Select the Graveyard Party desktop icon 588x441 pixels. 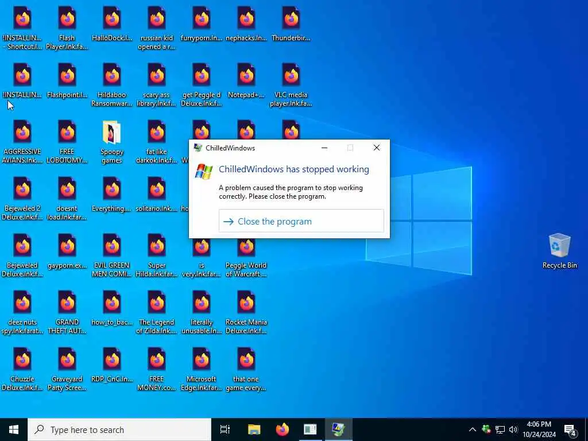click(x=67, y=370)
